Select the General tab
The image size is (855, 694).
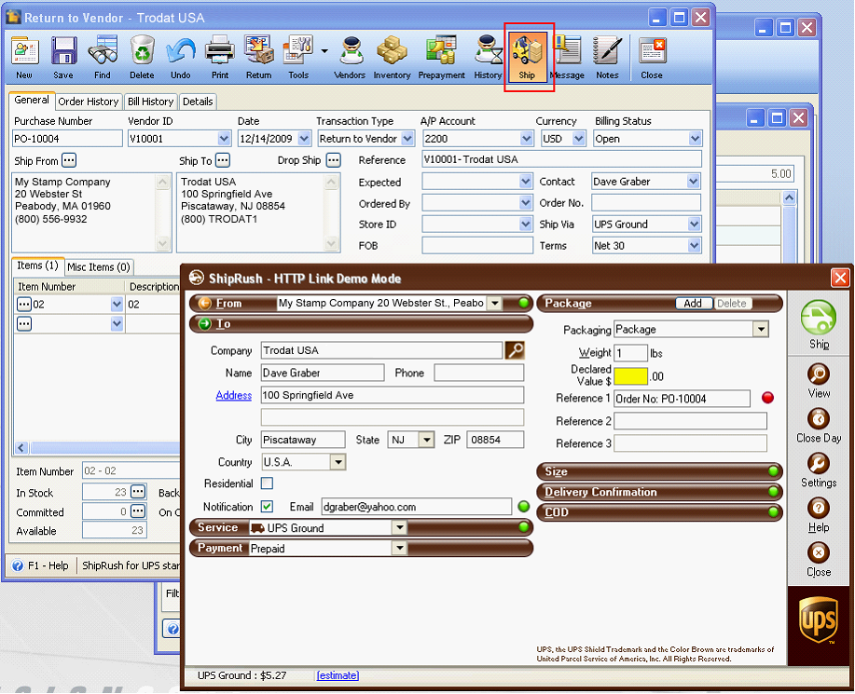(x=32, y=101)
